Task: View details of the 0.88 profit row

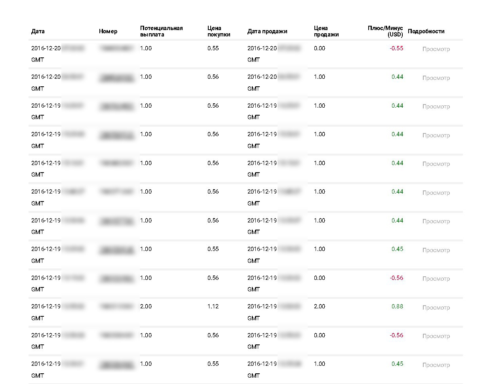Action: (436, 308)
